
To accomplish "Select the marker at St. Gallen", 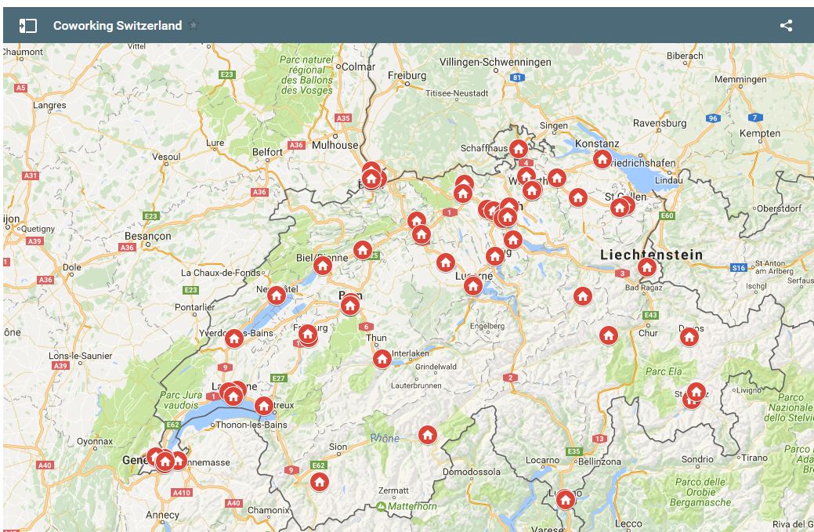I will tap(620, 208).
